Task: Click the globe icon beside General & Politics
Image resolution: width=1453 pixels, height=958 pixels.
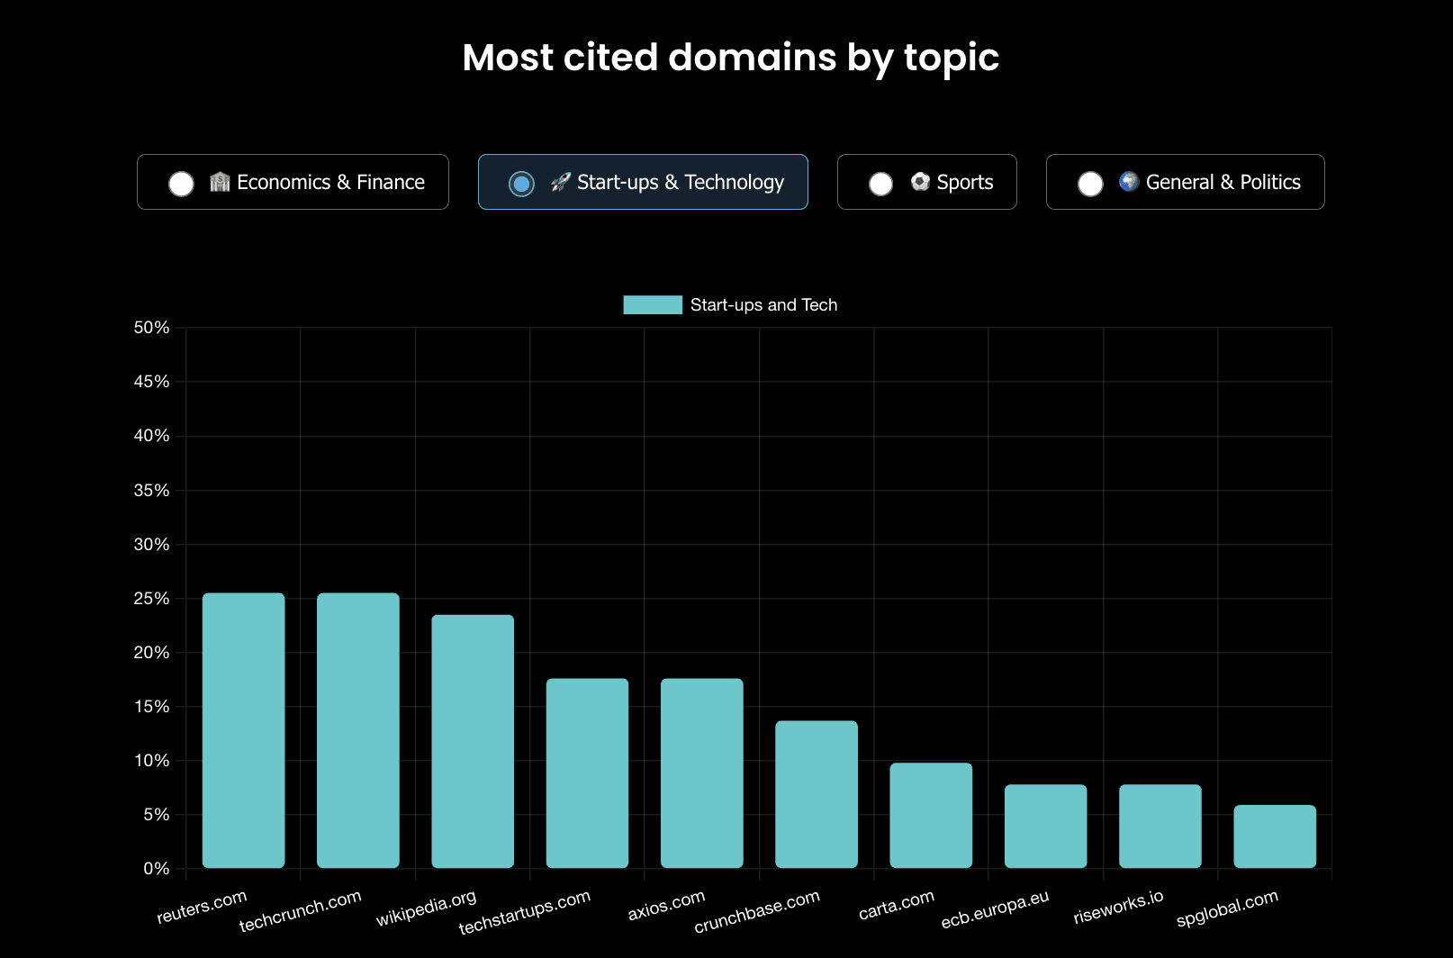Action: 1129,182
